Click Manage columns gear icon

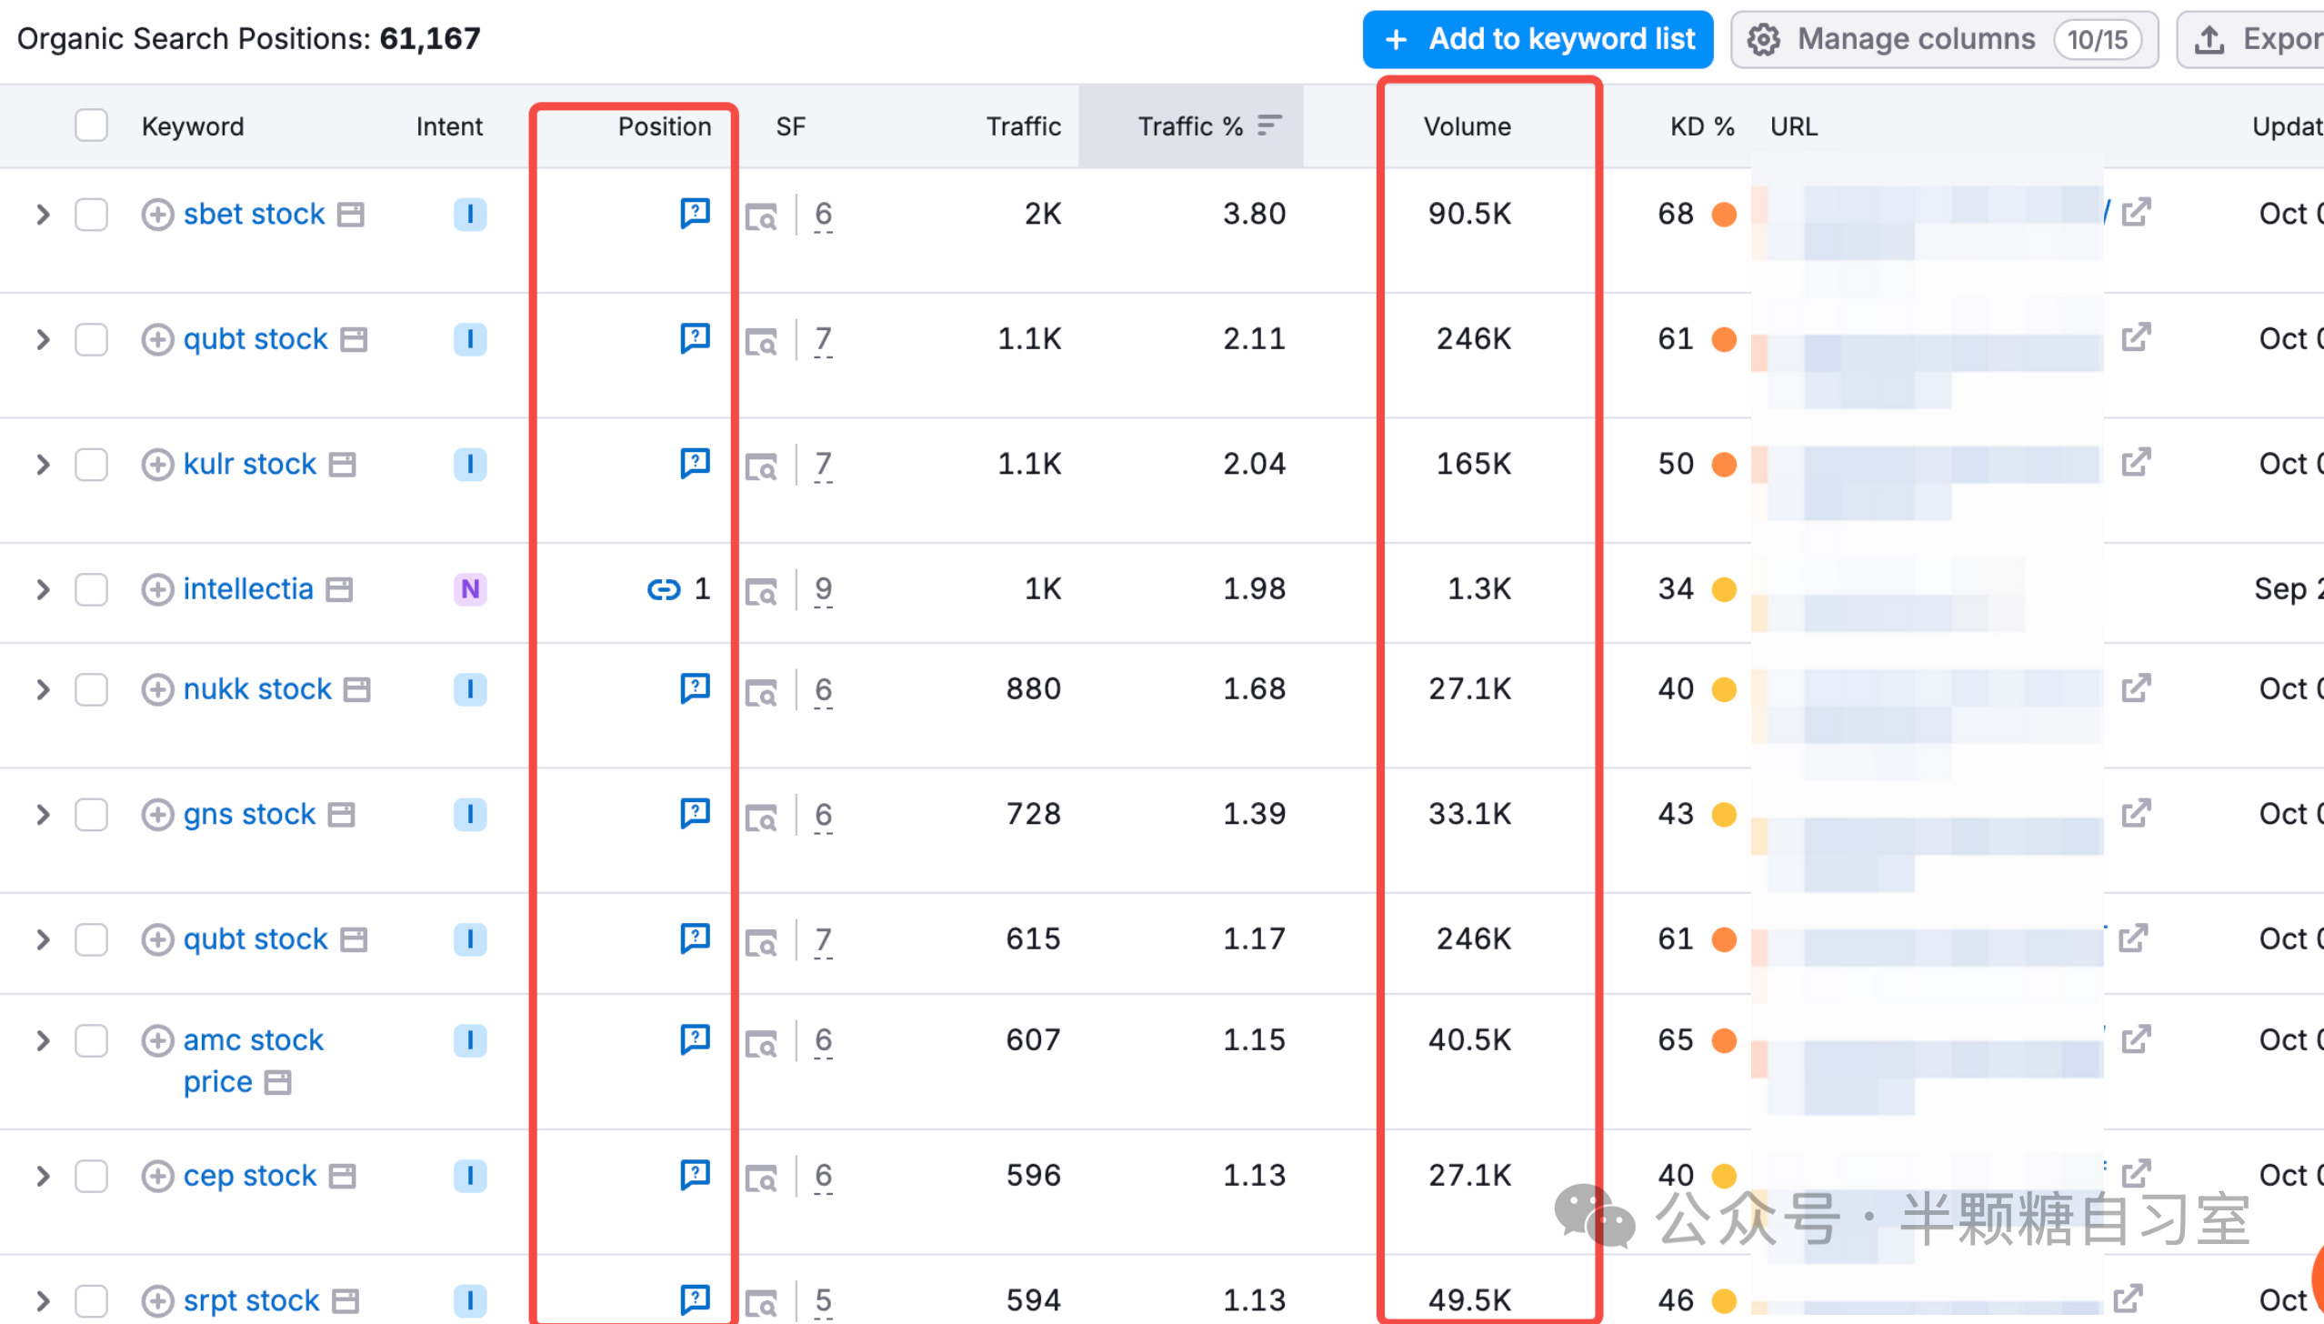[1764, 39]
